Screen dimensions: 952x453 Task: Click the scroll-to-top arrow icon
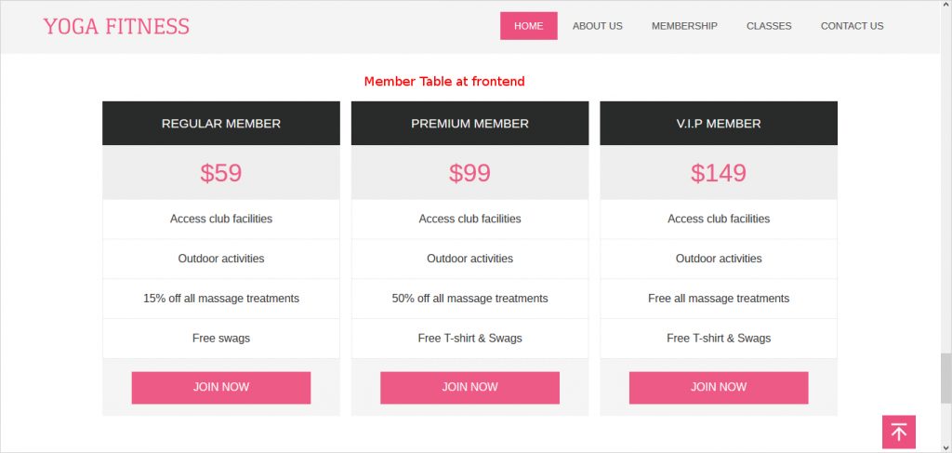[898, 432]
